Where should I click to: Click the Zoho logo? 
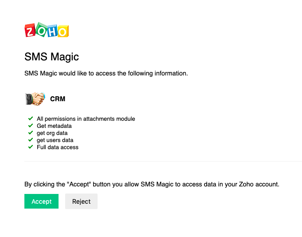[47, 30]
